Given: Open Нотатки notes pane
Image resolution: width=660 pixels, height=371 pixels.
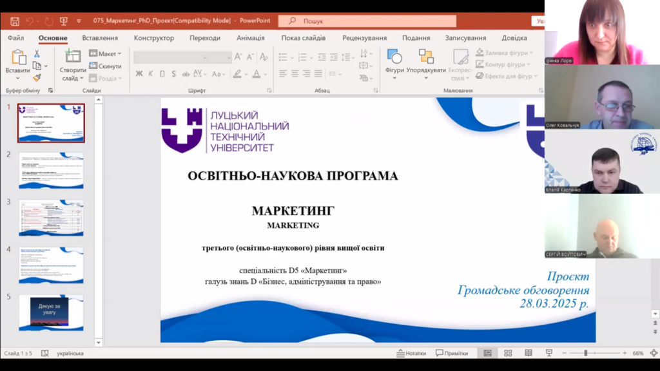Looking at the screenshot, I should click(x=411, y=354).
